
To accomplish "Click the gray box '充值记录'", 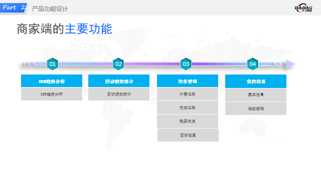I will click(x=188, y=107).
